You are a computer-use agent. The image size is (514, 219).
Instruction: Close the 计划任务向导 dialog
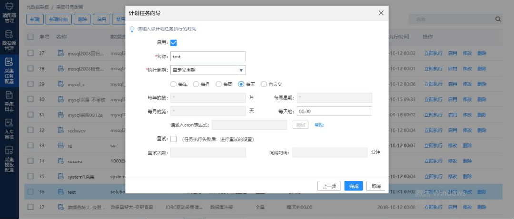[381, 13]
